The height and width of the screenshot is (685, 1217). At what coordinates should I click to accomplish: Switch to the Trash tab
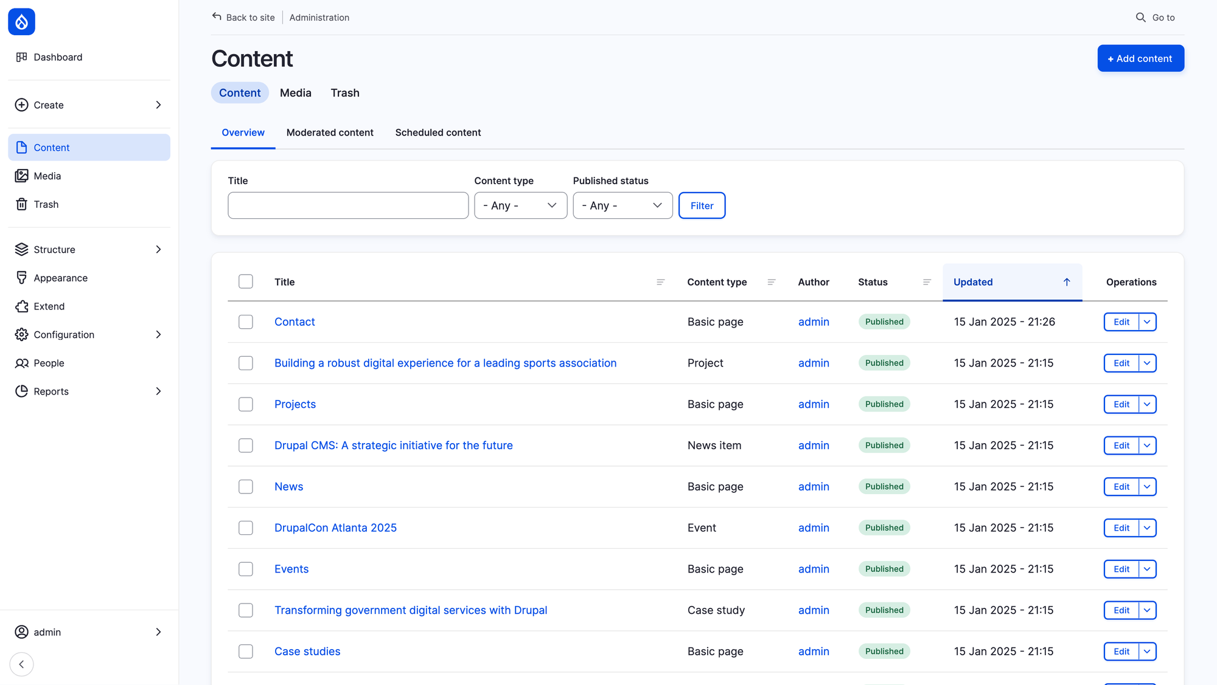tap(345, 93)
